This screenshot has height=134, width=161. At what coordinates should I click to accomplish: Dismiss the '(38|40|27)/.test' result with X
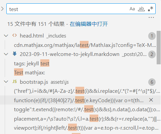tap(151, 100)
